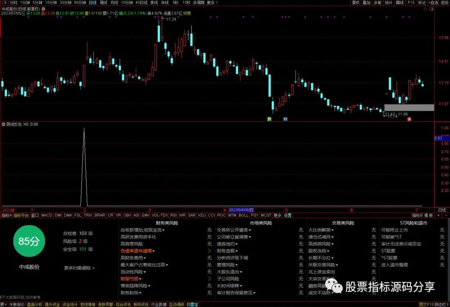Click the 叠加 overlay button
This screenshot has width=450, height=307.
(x=367, y=3)
